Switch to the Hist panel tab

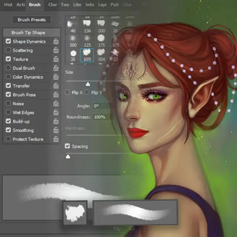pos(8,5)
